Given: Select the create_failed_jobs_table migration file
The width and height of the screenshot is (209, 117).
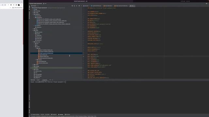Looking at the screenshot, I should [50, 22].
